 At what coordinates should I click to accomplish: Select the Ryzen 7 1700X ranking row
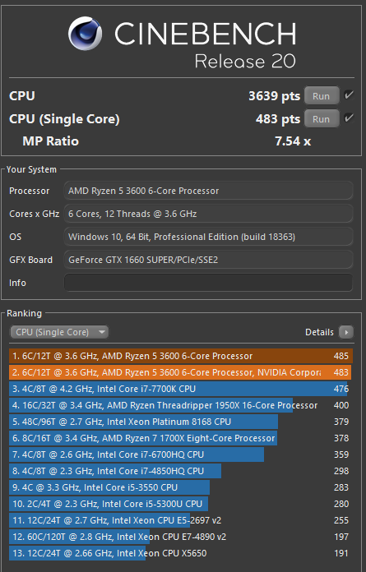coord(181,438)
